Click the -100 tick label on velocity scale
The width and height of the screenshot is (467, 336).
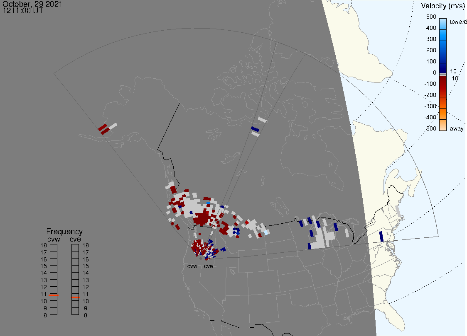[x=430, y=84]
